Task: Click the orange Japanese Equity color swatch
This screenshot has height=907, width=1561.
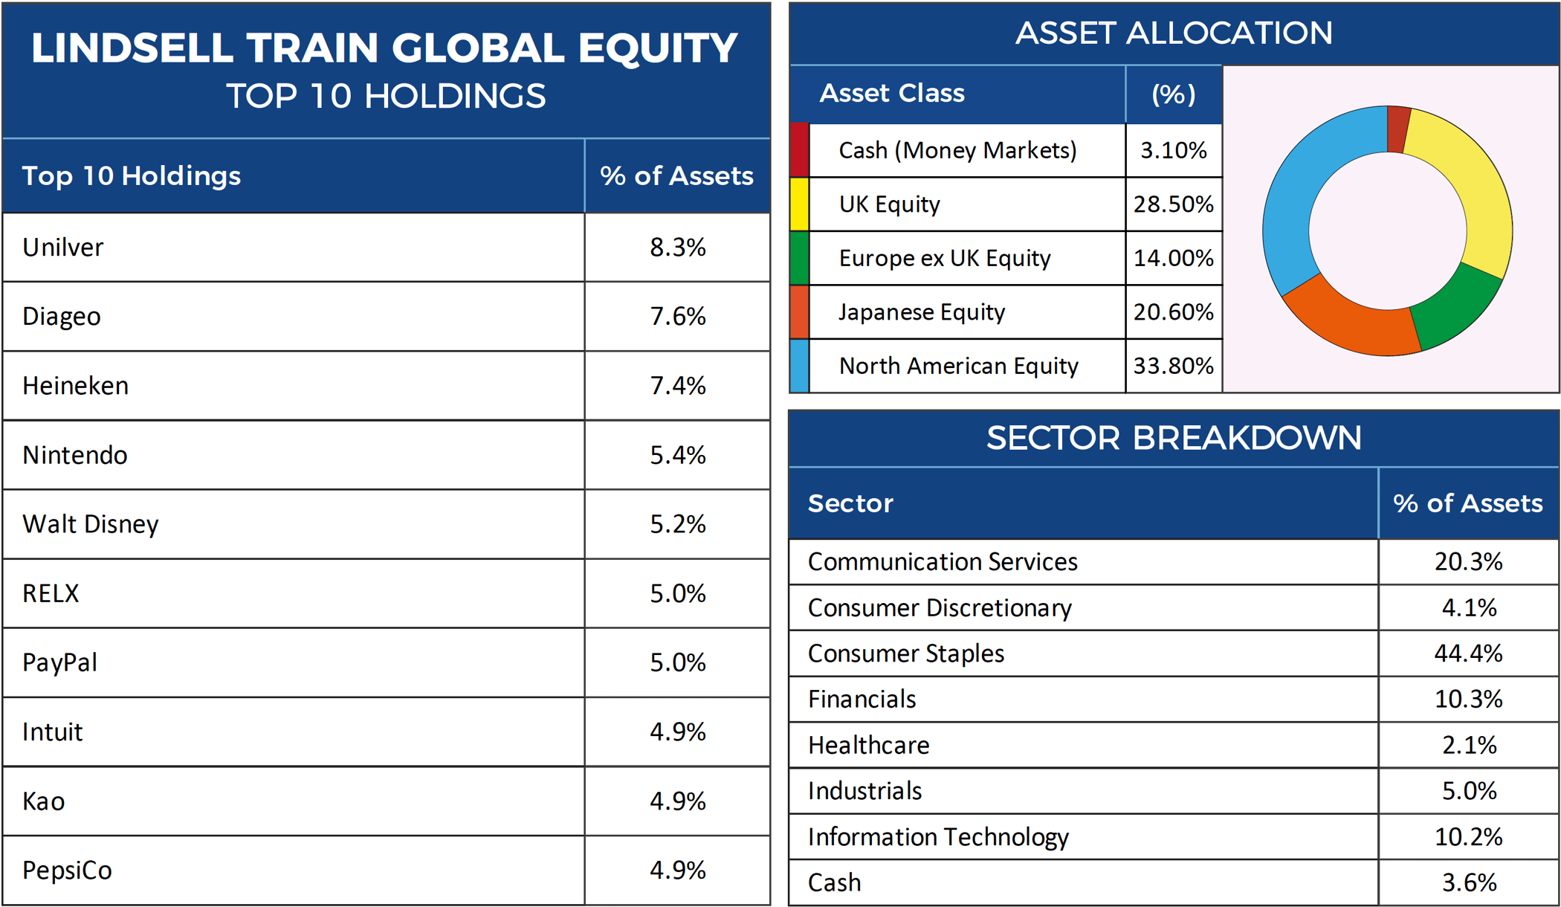Action: tap(799, 312)
